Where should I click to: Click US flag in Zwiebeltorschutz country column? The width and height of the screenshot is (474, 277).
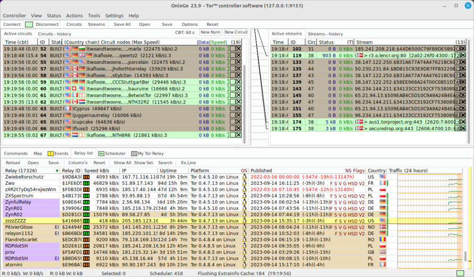point(383,177)
